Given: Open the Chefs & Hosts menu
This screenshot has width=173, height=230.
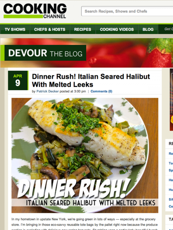Looking at the screenshot, I should point(50,29).
